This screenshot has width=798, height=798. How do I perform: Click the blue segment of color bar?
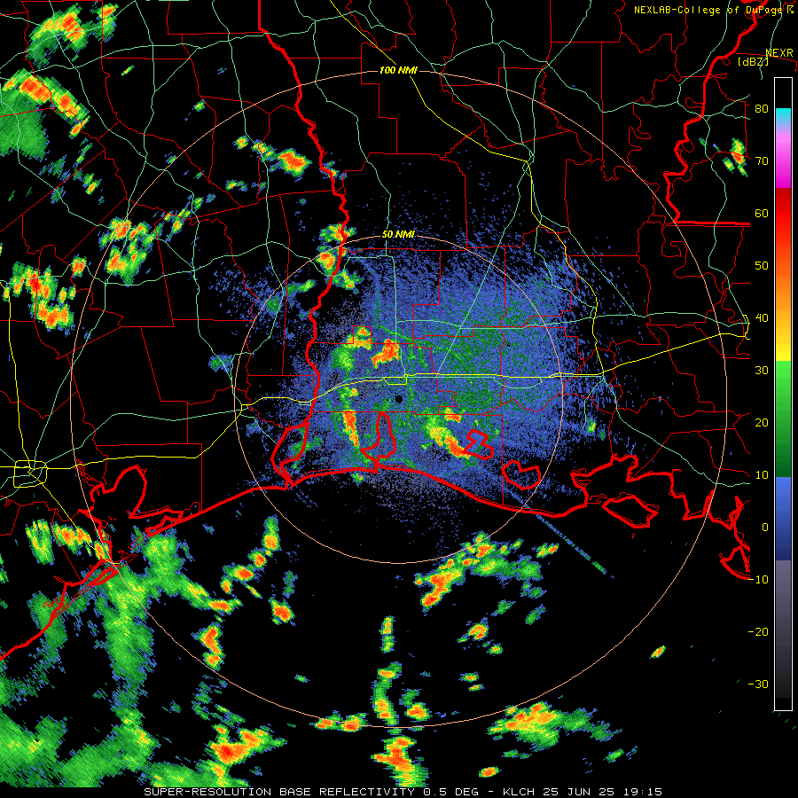(x=783, y=518)
